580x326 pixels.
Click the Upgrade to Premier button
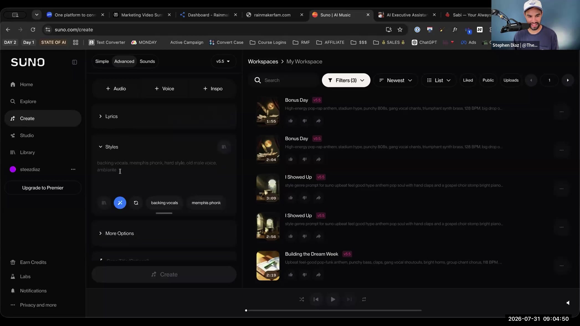tap(43, 188)
